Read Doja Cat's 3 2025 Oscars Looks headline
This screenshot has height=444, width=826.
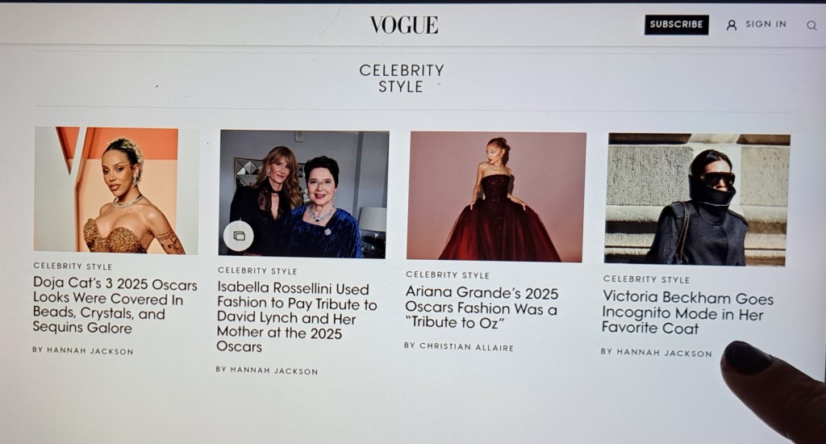point(115,306)
